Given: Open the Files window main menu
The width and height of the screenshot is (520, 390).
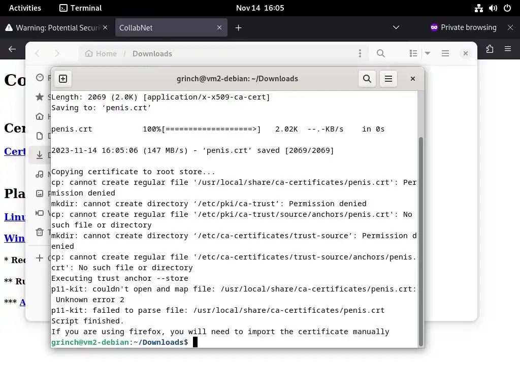Looking at the screenshot, I should (445, 53).
